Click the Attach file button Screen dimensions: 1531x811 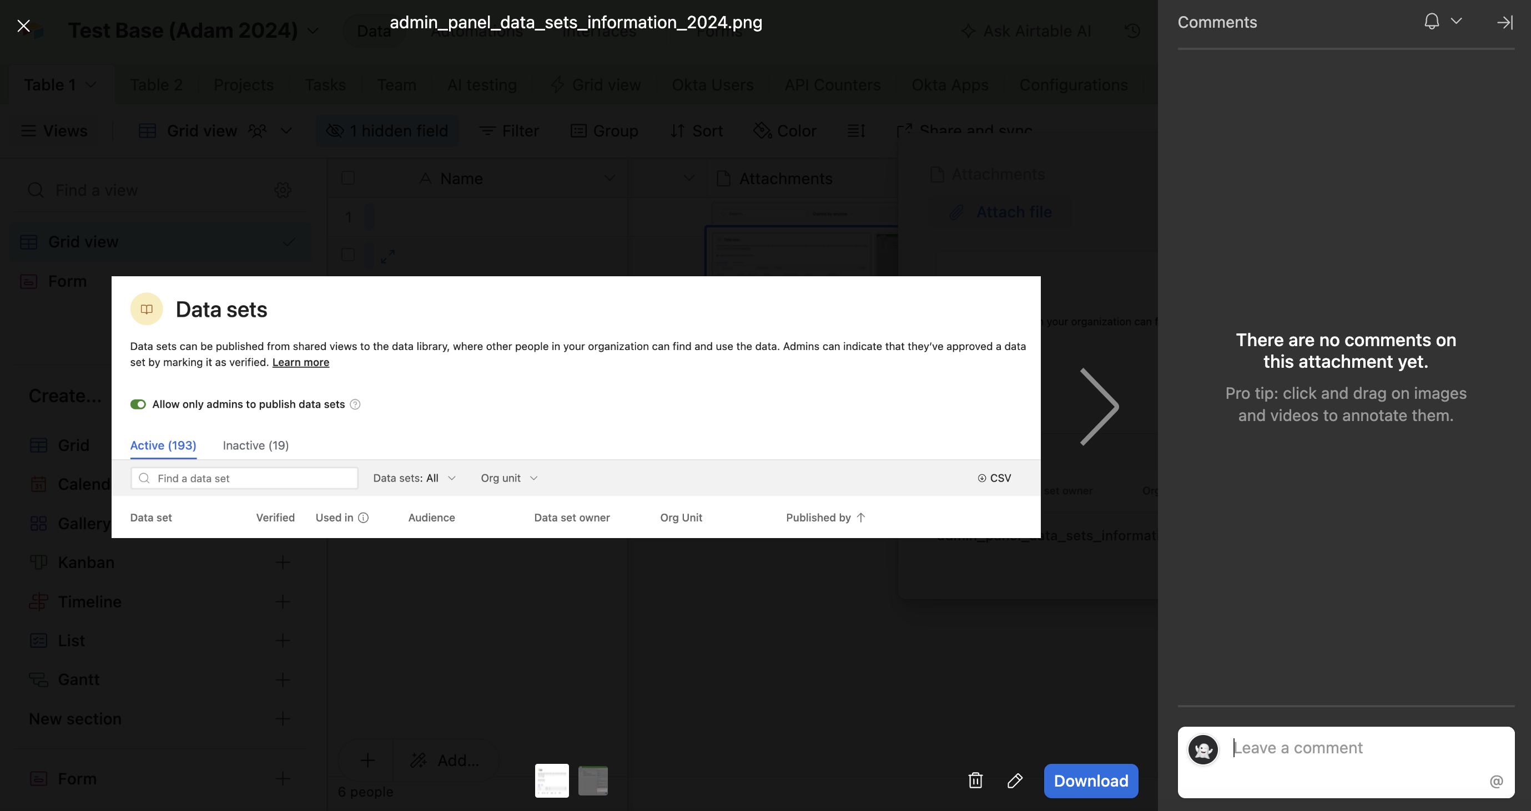1001,211
